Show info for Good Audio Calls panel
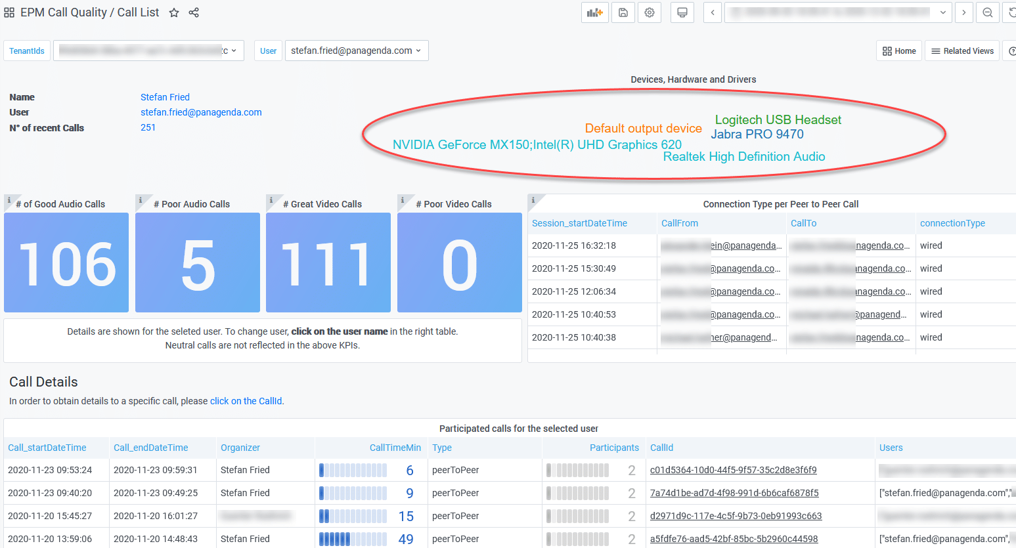1016x548 pixels. 9,200
